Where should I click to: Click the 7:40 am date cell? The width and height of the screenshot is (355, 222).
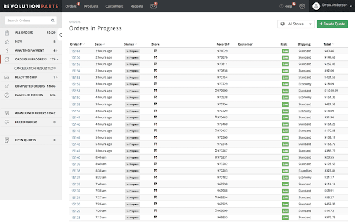101,184
